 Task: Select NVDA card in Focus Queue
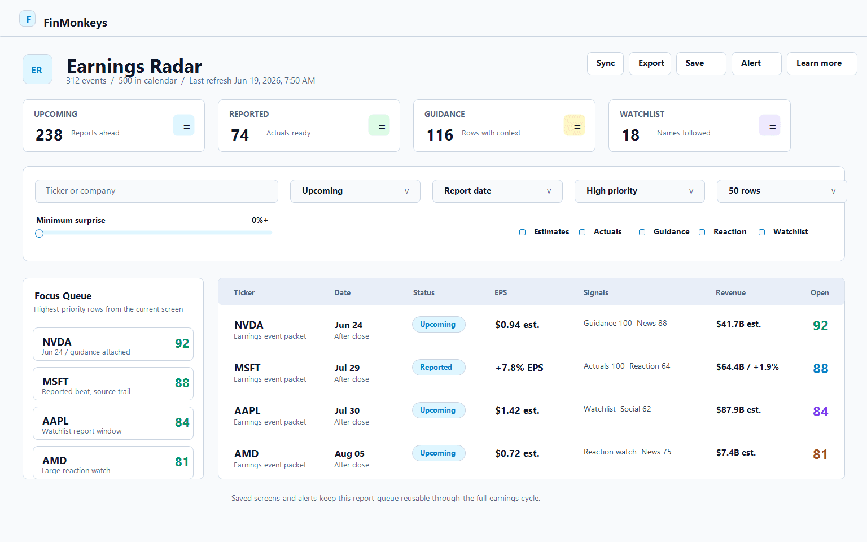tap(113, 344)
